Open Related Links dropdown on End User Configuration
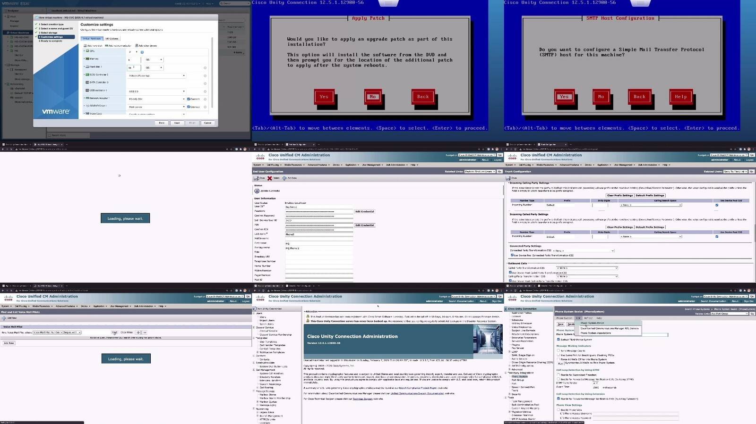The height and width of the screenshot is (424, 756). click(x=480, y=172)
